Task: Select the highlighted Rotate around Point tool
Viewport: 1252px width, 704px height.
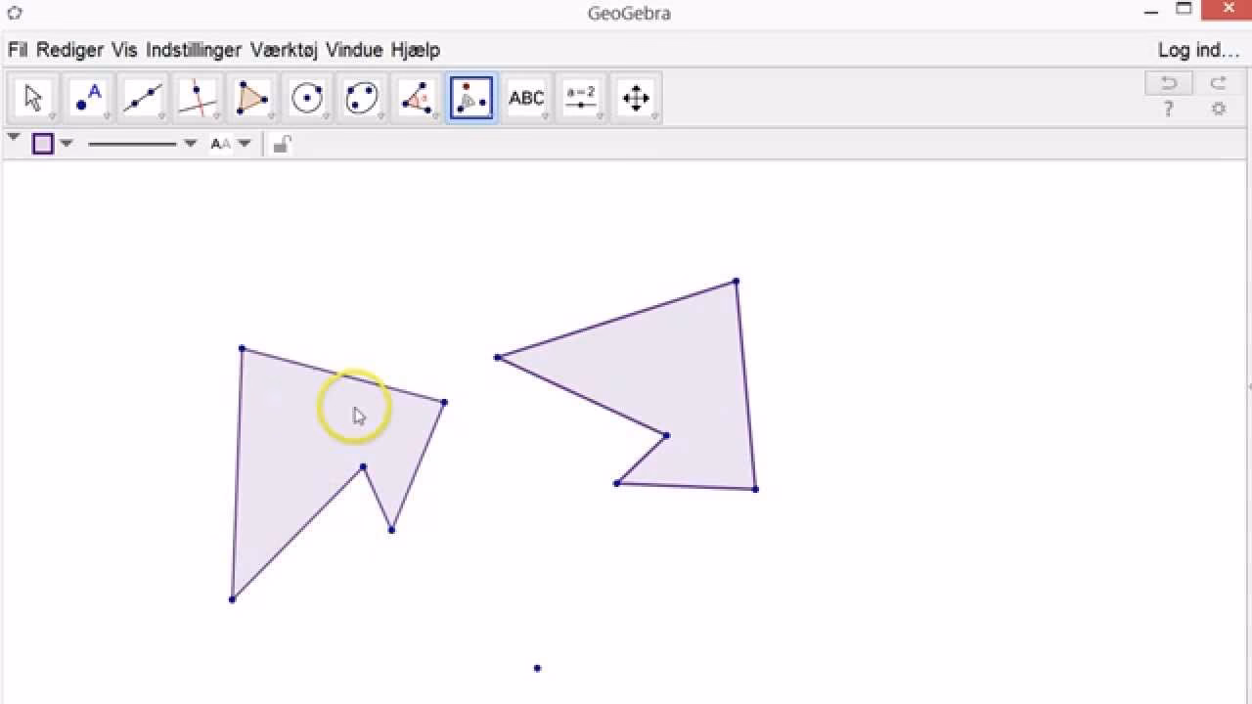Action: pos(471,98)
